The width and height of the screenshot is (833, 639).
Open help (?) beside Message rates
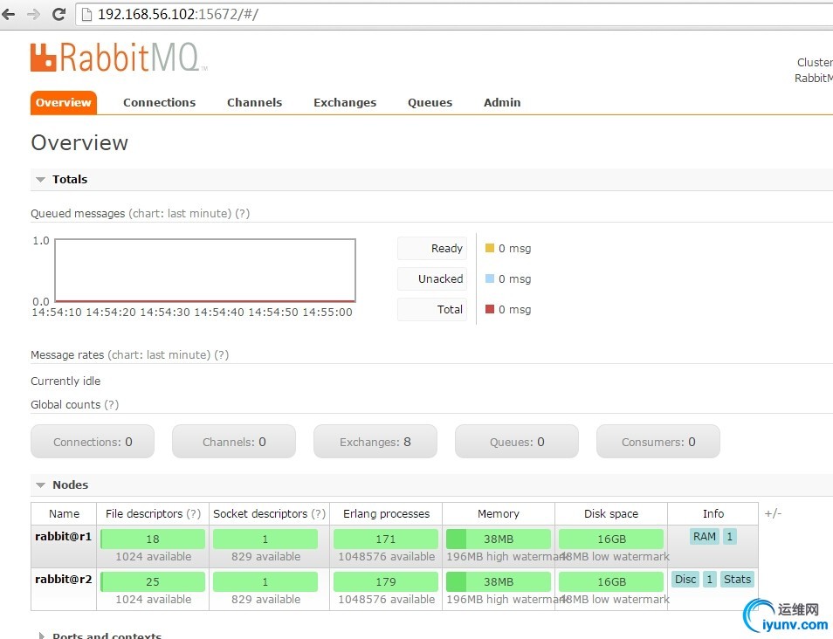tap(222, 354)
